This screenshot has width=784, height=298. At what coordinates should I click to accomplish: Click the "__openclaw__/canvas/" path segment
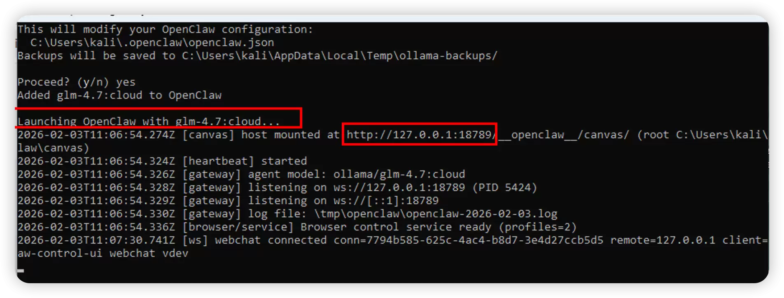[x=564, y=135]
